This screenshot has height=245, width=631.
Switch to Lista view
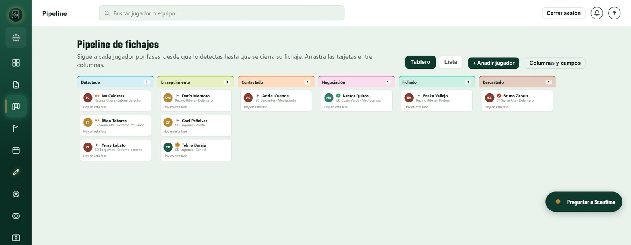(450, 62)
